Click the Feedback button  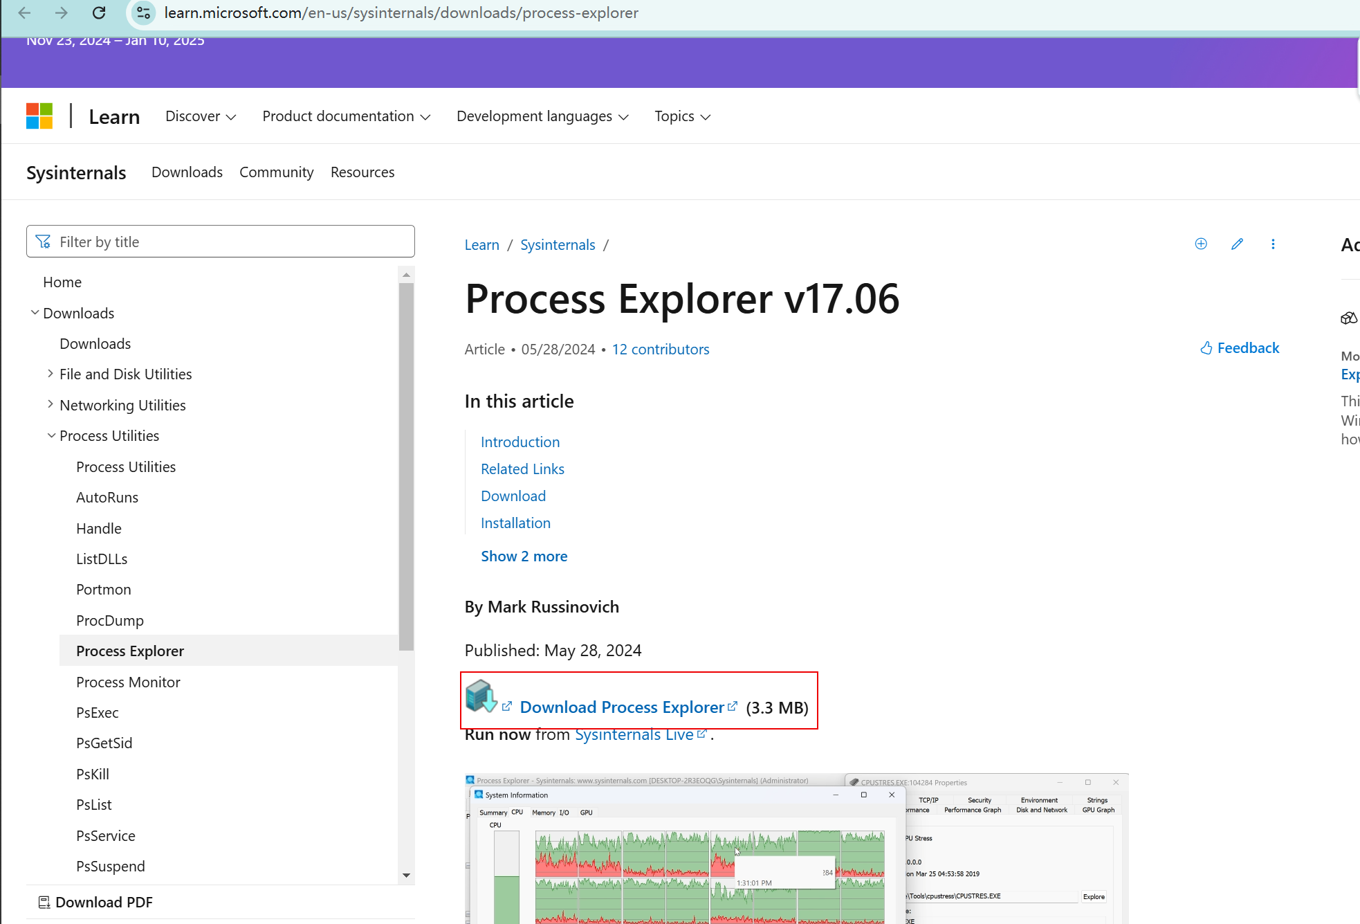(x=1240, y=348)
